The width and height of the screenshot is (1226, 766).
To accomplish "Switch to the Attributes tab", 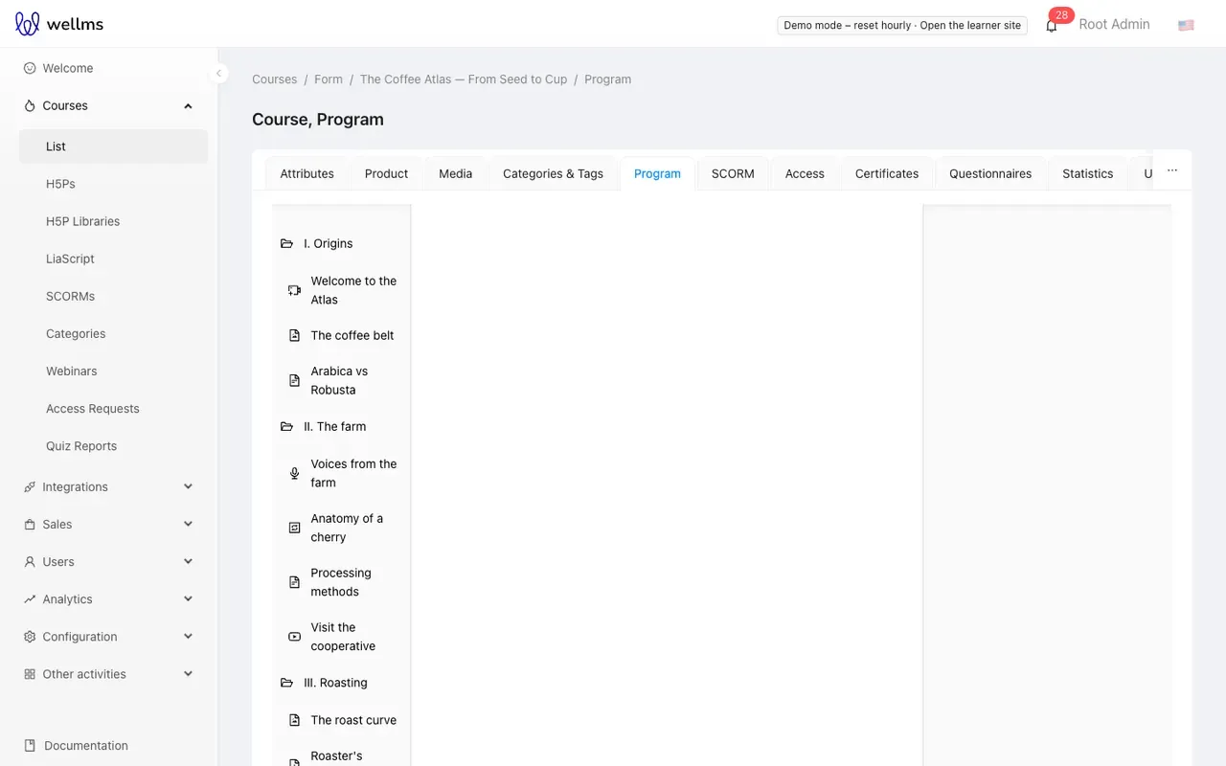I will 306,173.
